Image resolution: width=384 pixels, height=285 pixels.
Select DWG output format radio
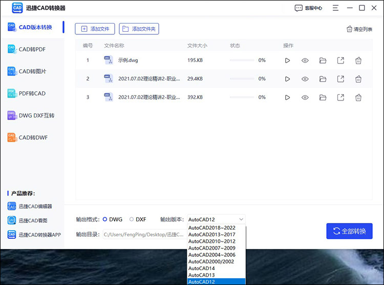pos(105,219)
